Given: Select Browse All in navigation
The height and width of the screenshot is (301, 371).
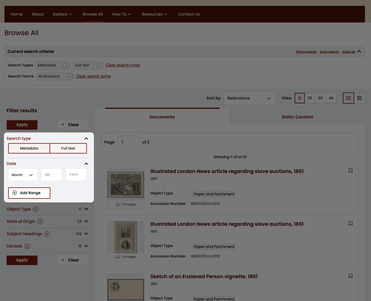Looking at the screenshot, I should pyautogui.click(x=93, y=14).
